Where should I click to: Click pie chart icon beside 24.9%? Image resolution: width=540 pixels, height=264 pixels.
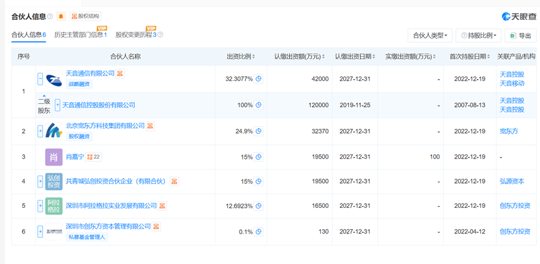click(258, 131)
